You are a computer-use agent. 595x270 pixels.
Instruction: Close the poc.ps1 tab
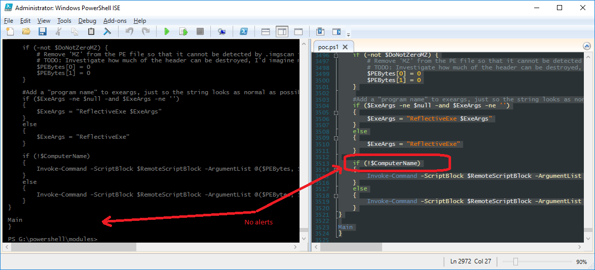[x=345, y=47]
